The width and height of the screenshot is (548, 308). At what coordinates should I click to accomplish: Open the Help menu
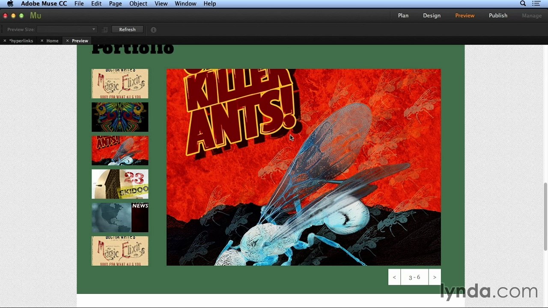(210, 4)
